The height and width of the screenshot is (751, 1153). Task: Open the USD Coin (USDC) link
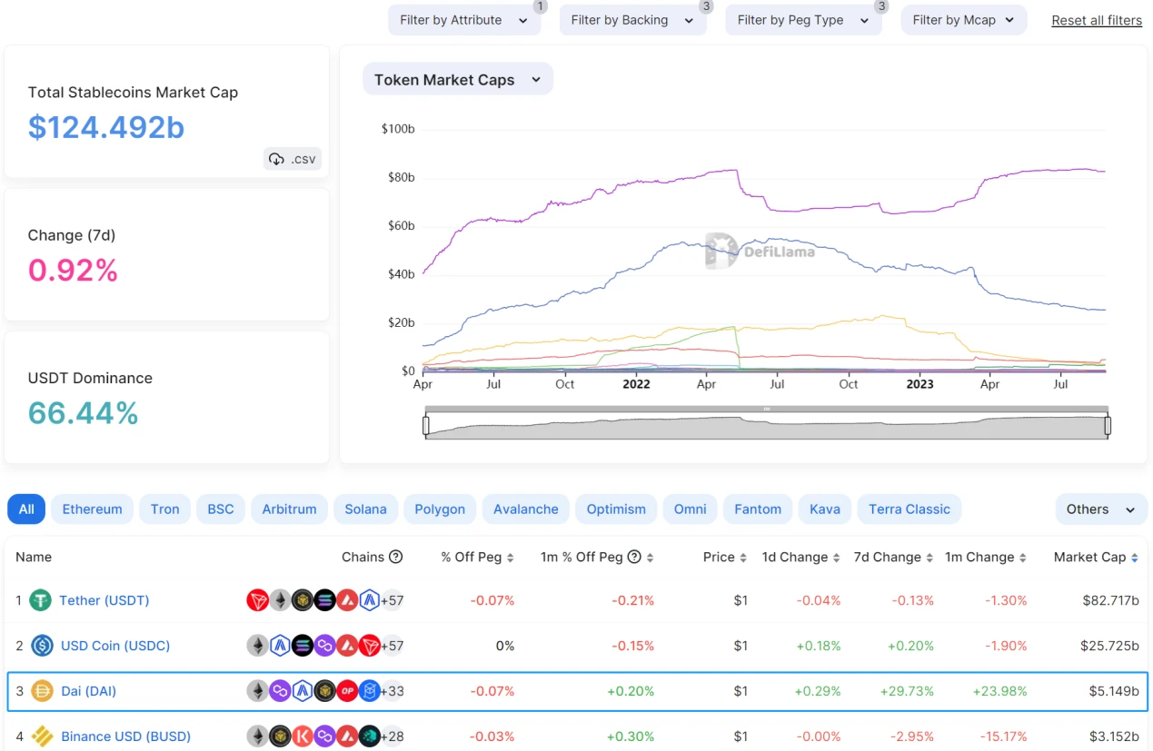point(115,646)
